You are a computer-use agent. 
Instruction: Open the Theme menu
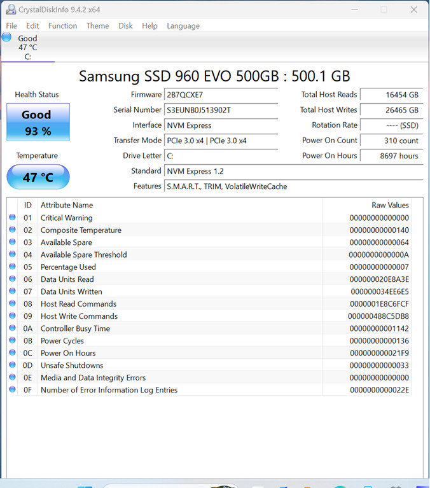[98, 26]
